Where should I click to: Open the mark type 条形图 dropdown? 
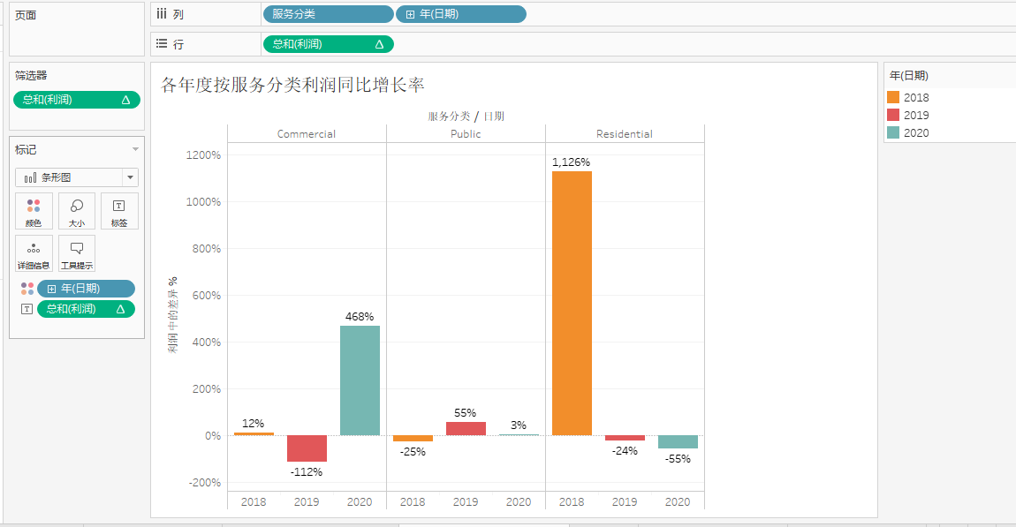130,177
